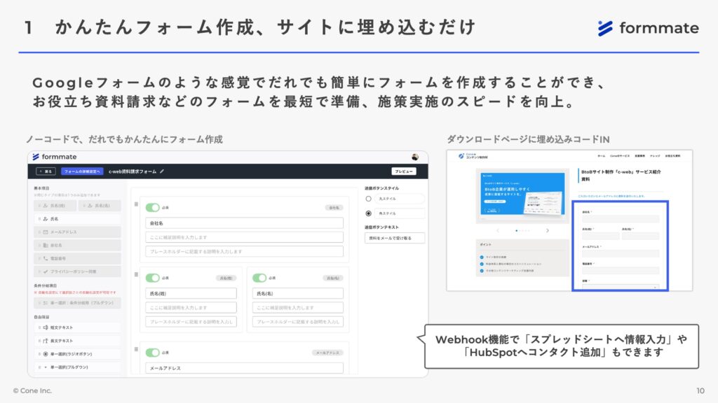Open the user avatar menu
Screen dimensions: 718x403
415,157
